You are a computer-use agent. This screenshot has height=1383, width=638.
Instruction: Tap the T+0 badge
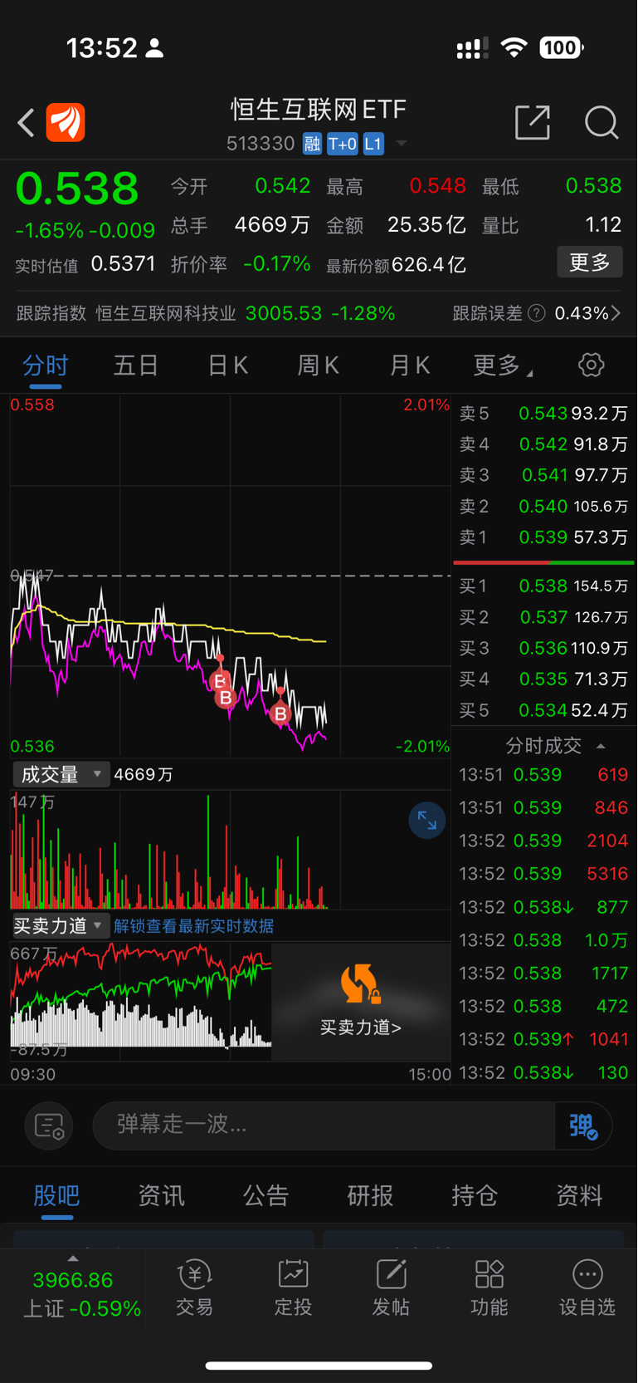click(342, 145)
